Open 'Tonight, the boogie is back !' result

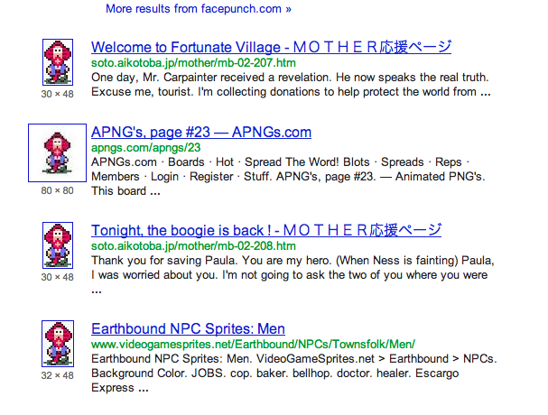click(266, 229)
